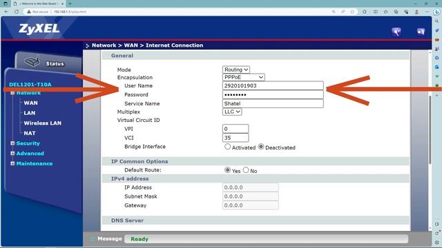Click the Status tab label
The height and width of the screenshot is (248, 442).
click(55, 64)
